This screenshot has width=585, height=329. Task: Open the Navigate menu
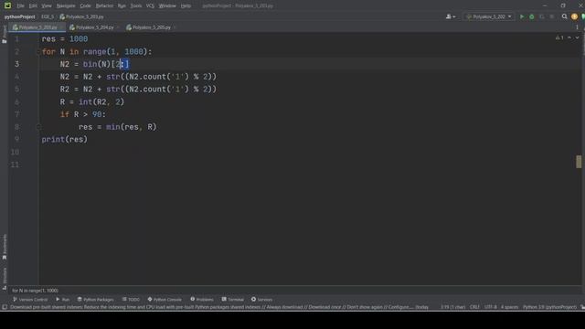point(66,6)
